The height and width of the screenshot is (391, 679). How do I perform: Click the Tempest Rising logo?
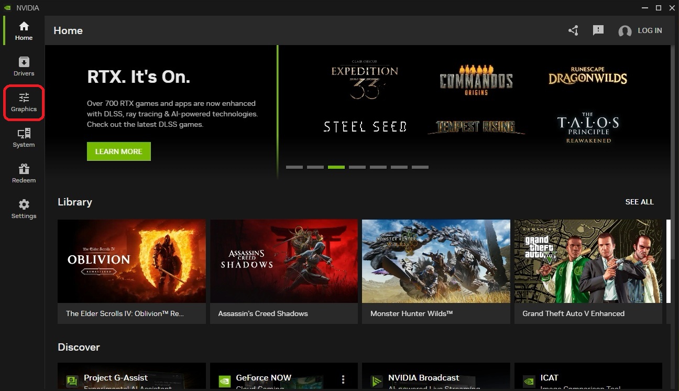[x=476, y=127]
